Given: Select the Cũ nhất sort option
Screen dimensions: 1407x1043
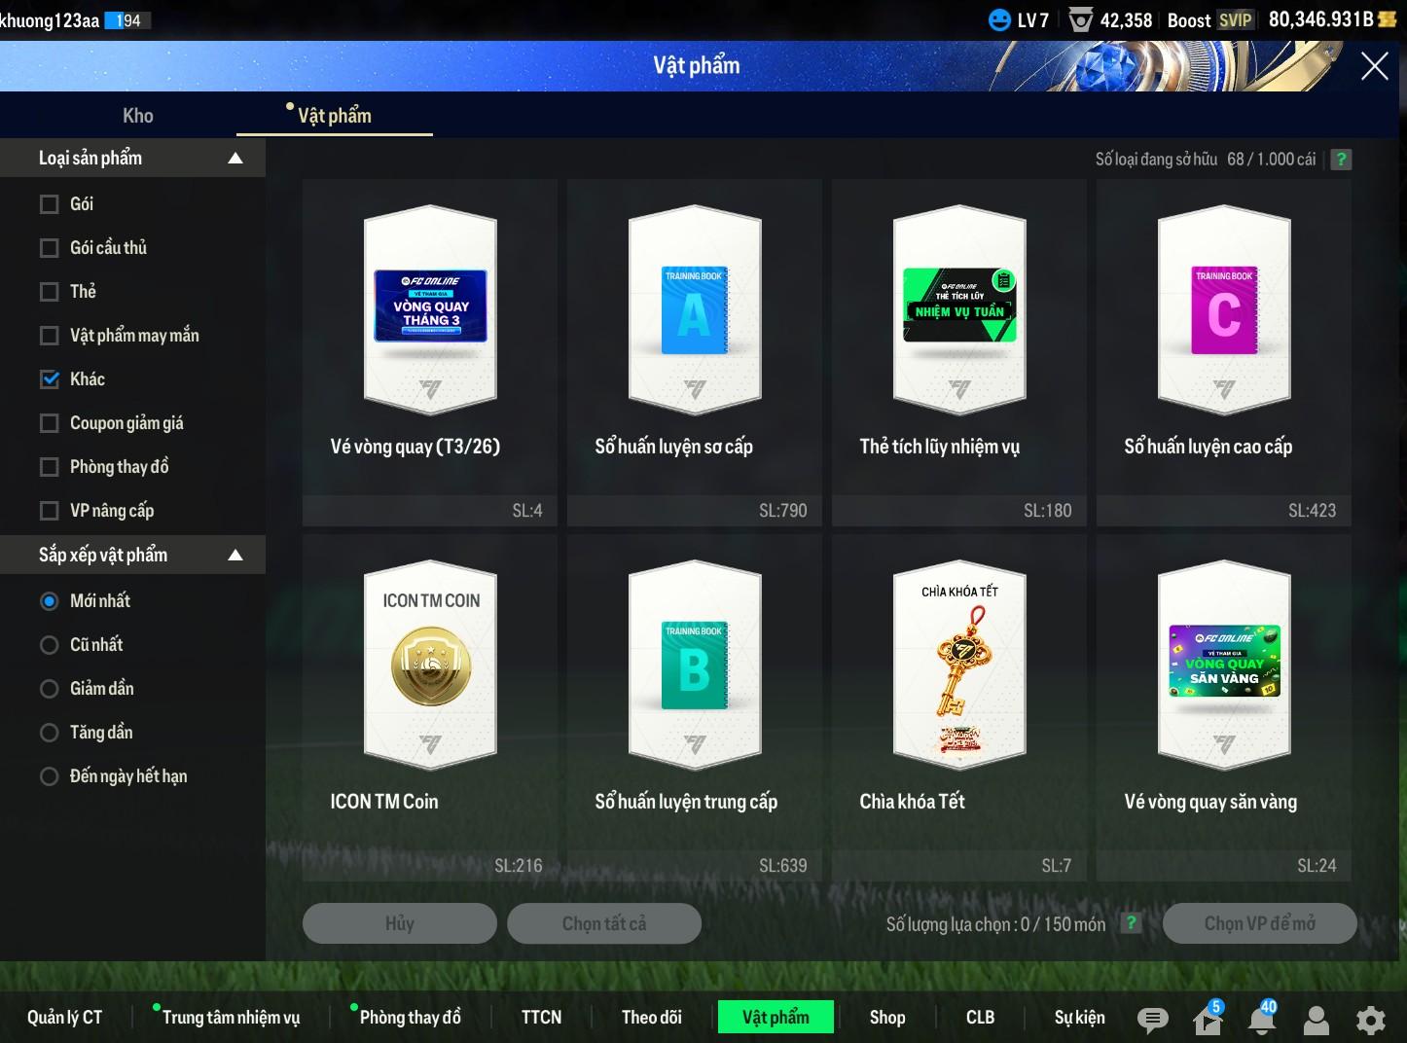Looking at the screenshot, I should (50, 645).
